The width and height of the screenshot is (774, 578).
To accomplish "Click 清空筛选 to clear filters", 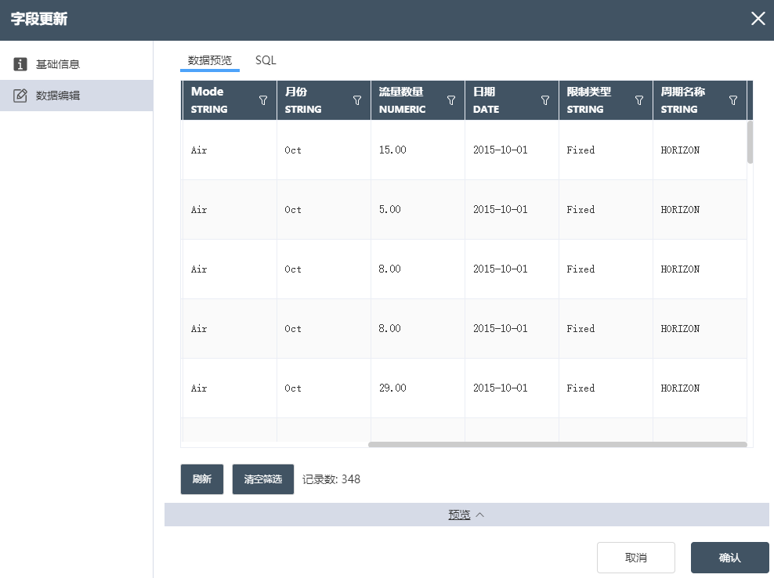I will tap(262, 479).
